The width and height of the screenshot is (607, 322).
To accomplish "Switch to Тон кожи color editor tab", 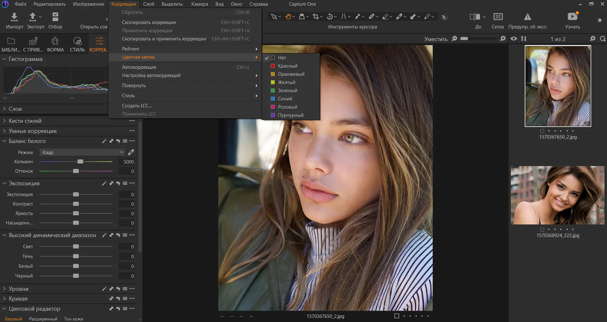I will (73, 319).
